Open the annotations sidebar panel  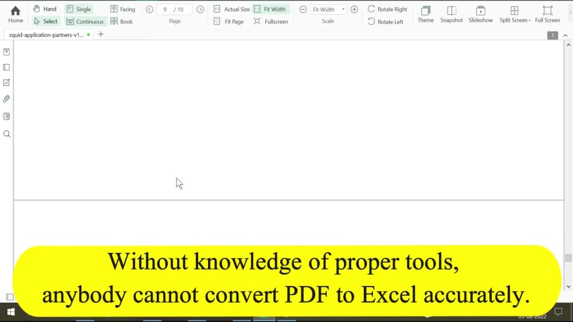6,83
